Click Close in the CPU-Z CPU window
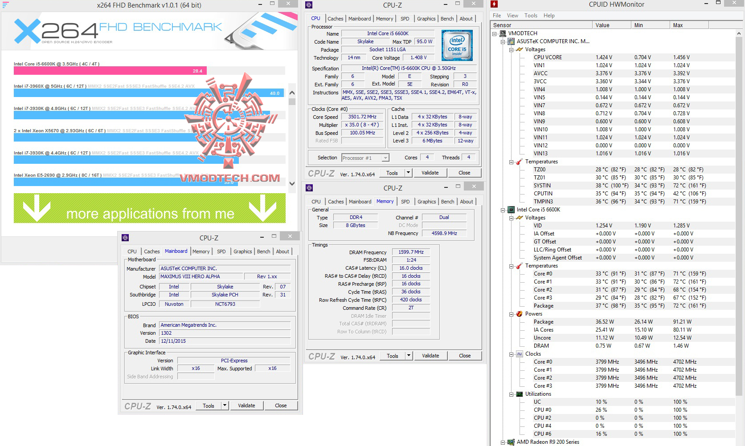 (464, 173)
